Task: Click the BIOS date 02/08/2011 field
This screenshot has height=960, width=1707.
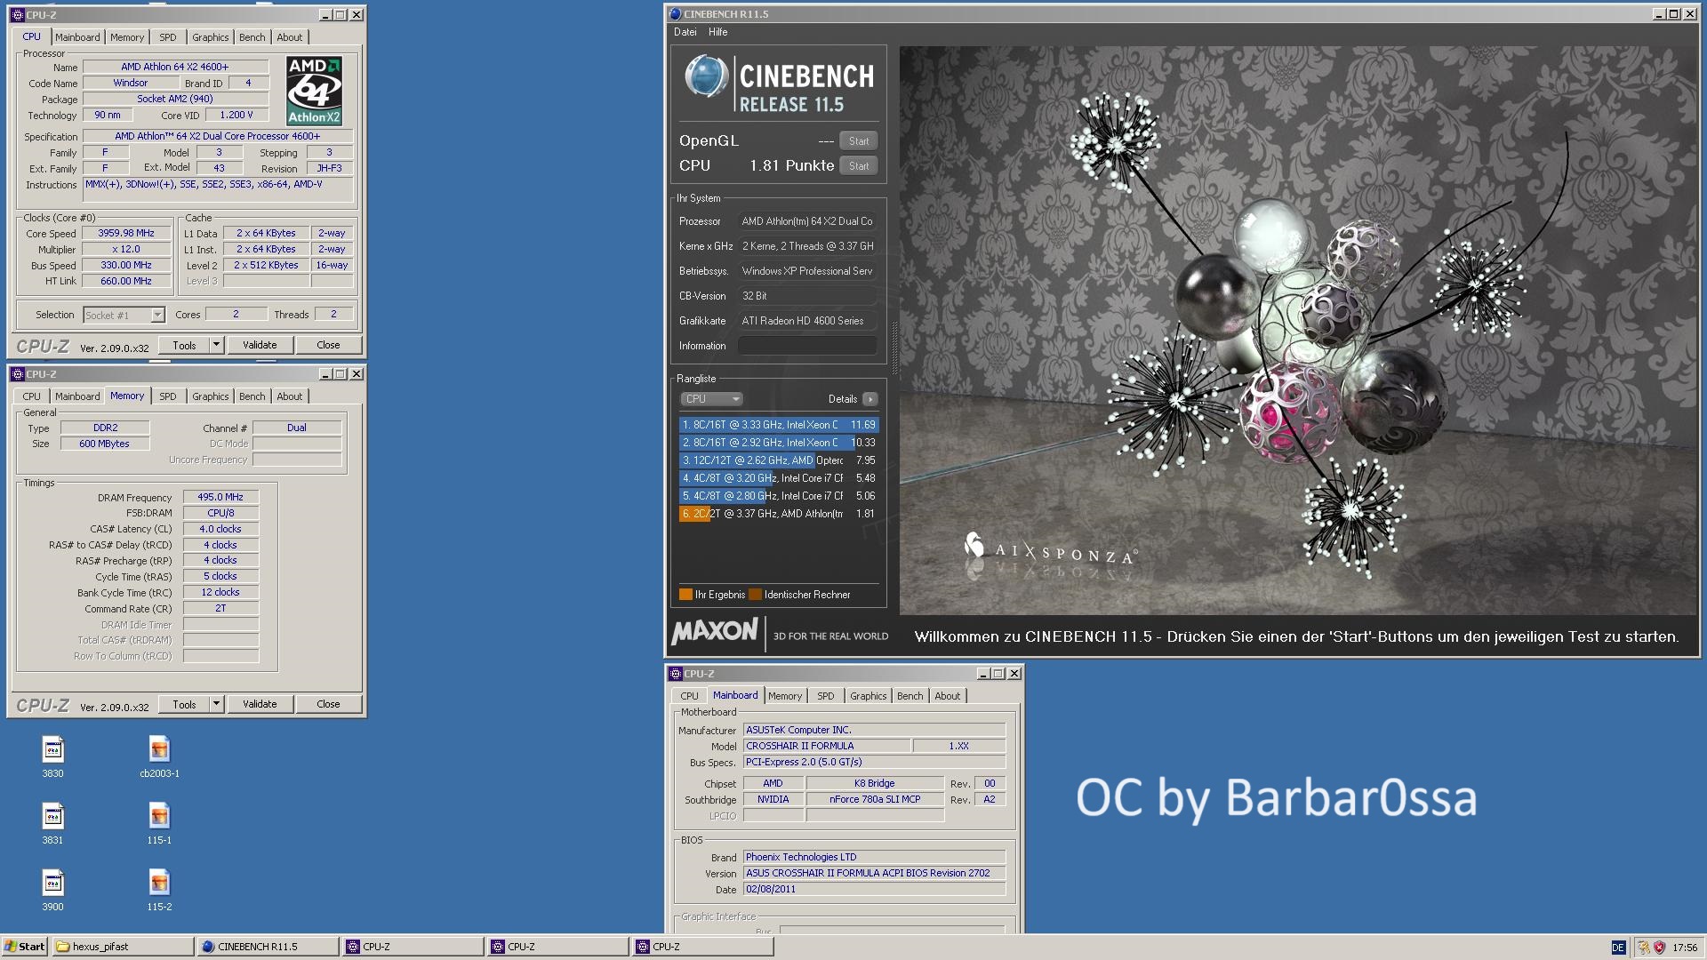Action: tap(874, 890)
